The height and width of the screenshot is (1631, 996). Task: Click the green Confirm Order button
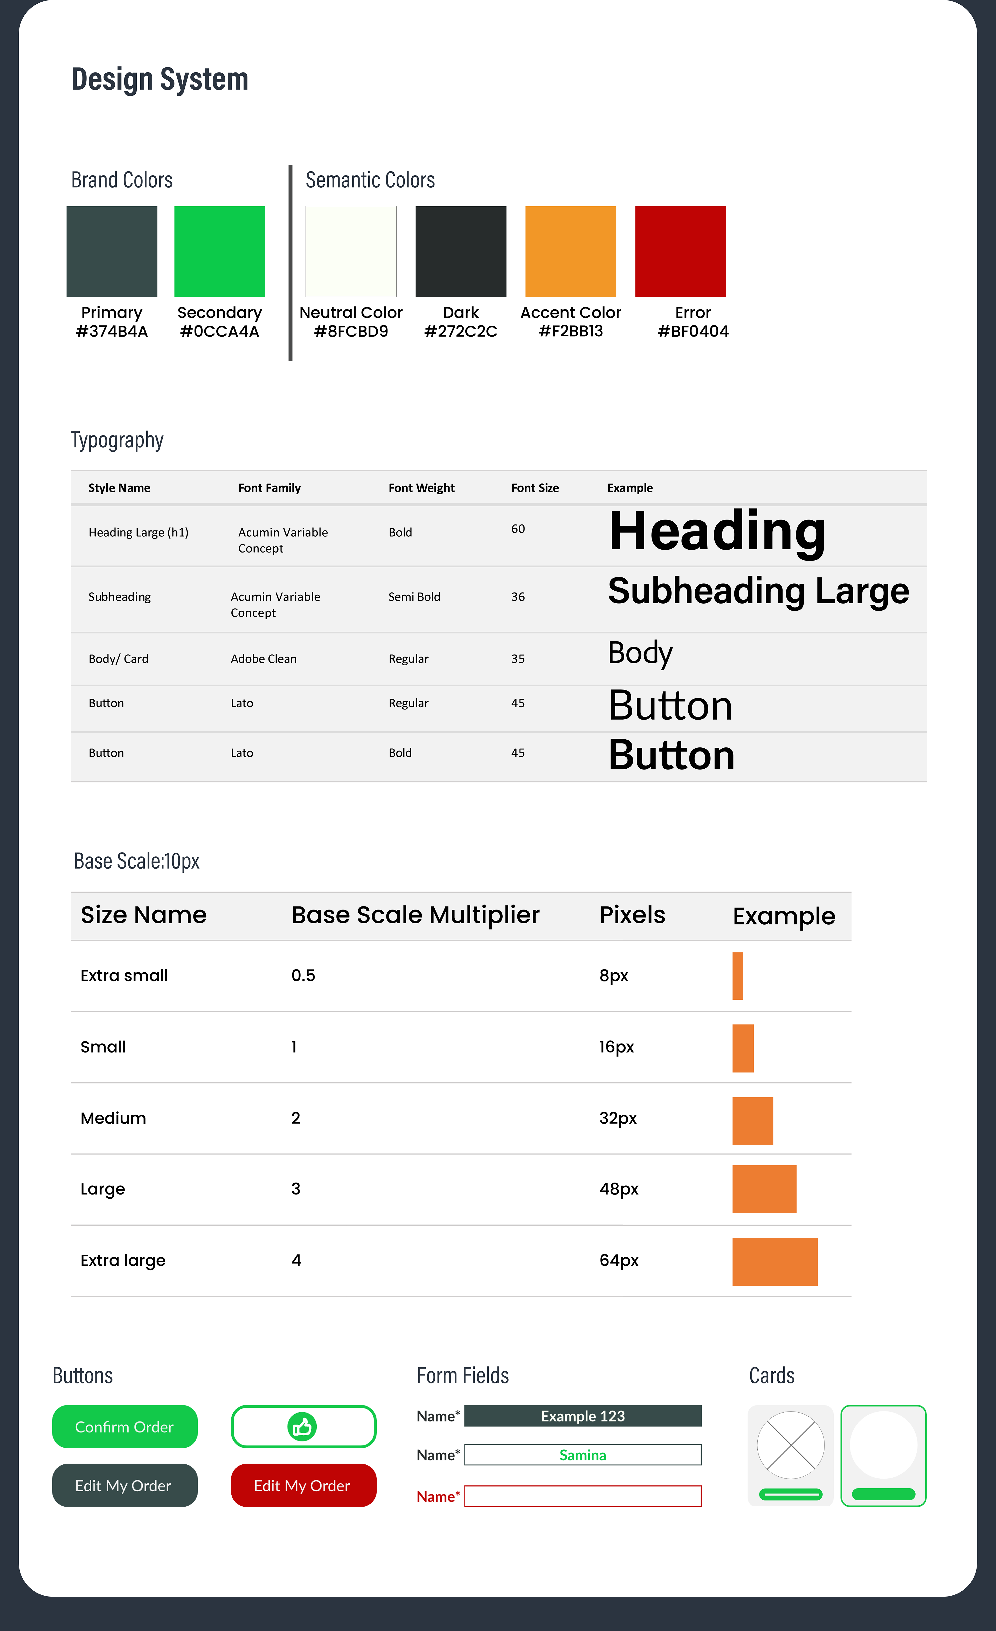125,1427
